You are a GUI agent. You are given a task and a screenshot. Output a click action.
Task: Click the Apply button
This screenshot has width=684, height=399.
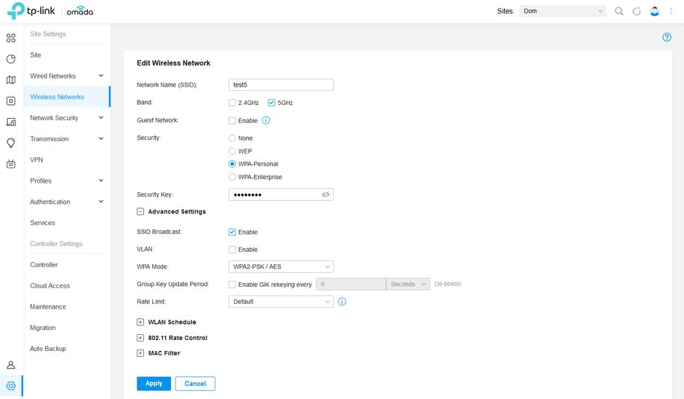[x=154, y=384]
